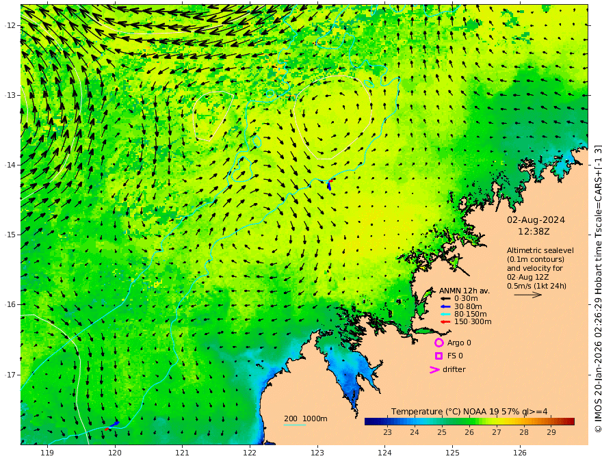This screenshot has width=602, height=465.
Task: Click the longitude axis label 125
Action: pos(453,453)
